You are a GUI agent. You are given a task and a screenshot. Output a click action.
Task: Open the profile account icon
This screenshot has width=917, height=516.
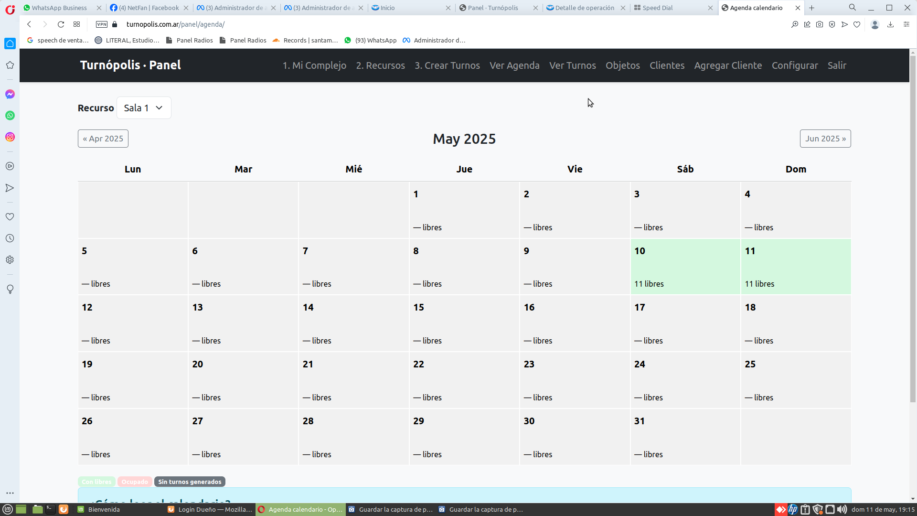[x=875, y=24]
